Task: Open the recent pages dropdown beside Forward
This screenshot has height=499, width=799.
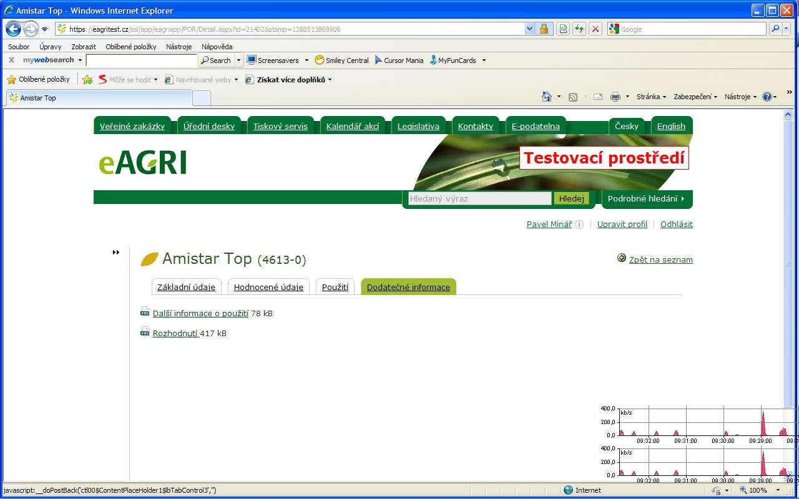Action: (x=45, y=29)
